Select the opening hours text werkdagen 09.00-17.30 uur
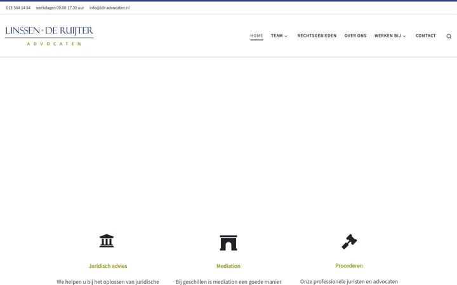457x285 pixels. point(60,8)
